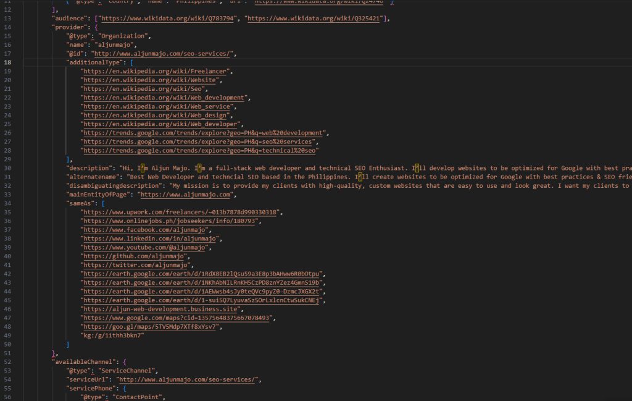Viewport: 632px width, 401px height.
Task: Click the "description" key
Action: 89,168
